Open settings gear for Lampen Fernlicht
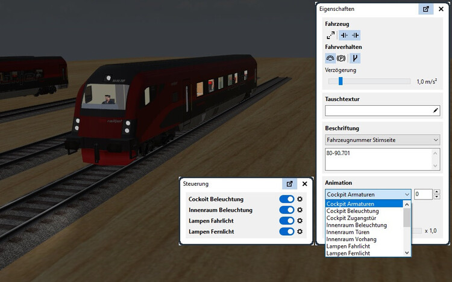 pyautogui.click(x=300, y=231)
